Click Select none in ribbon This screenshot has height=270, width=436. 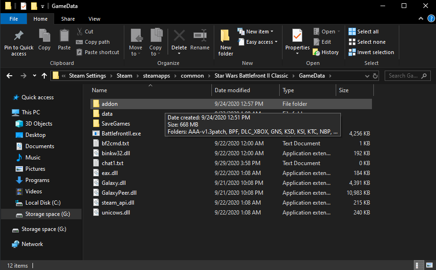pos(367,42)
